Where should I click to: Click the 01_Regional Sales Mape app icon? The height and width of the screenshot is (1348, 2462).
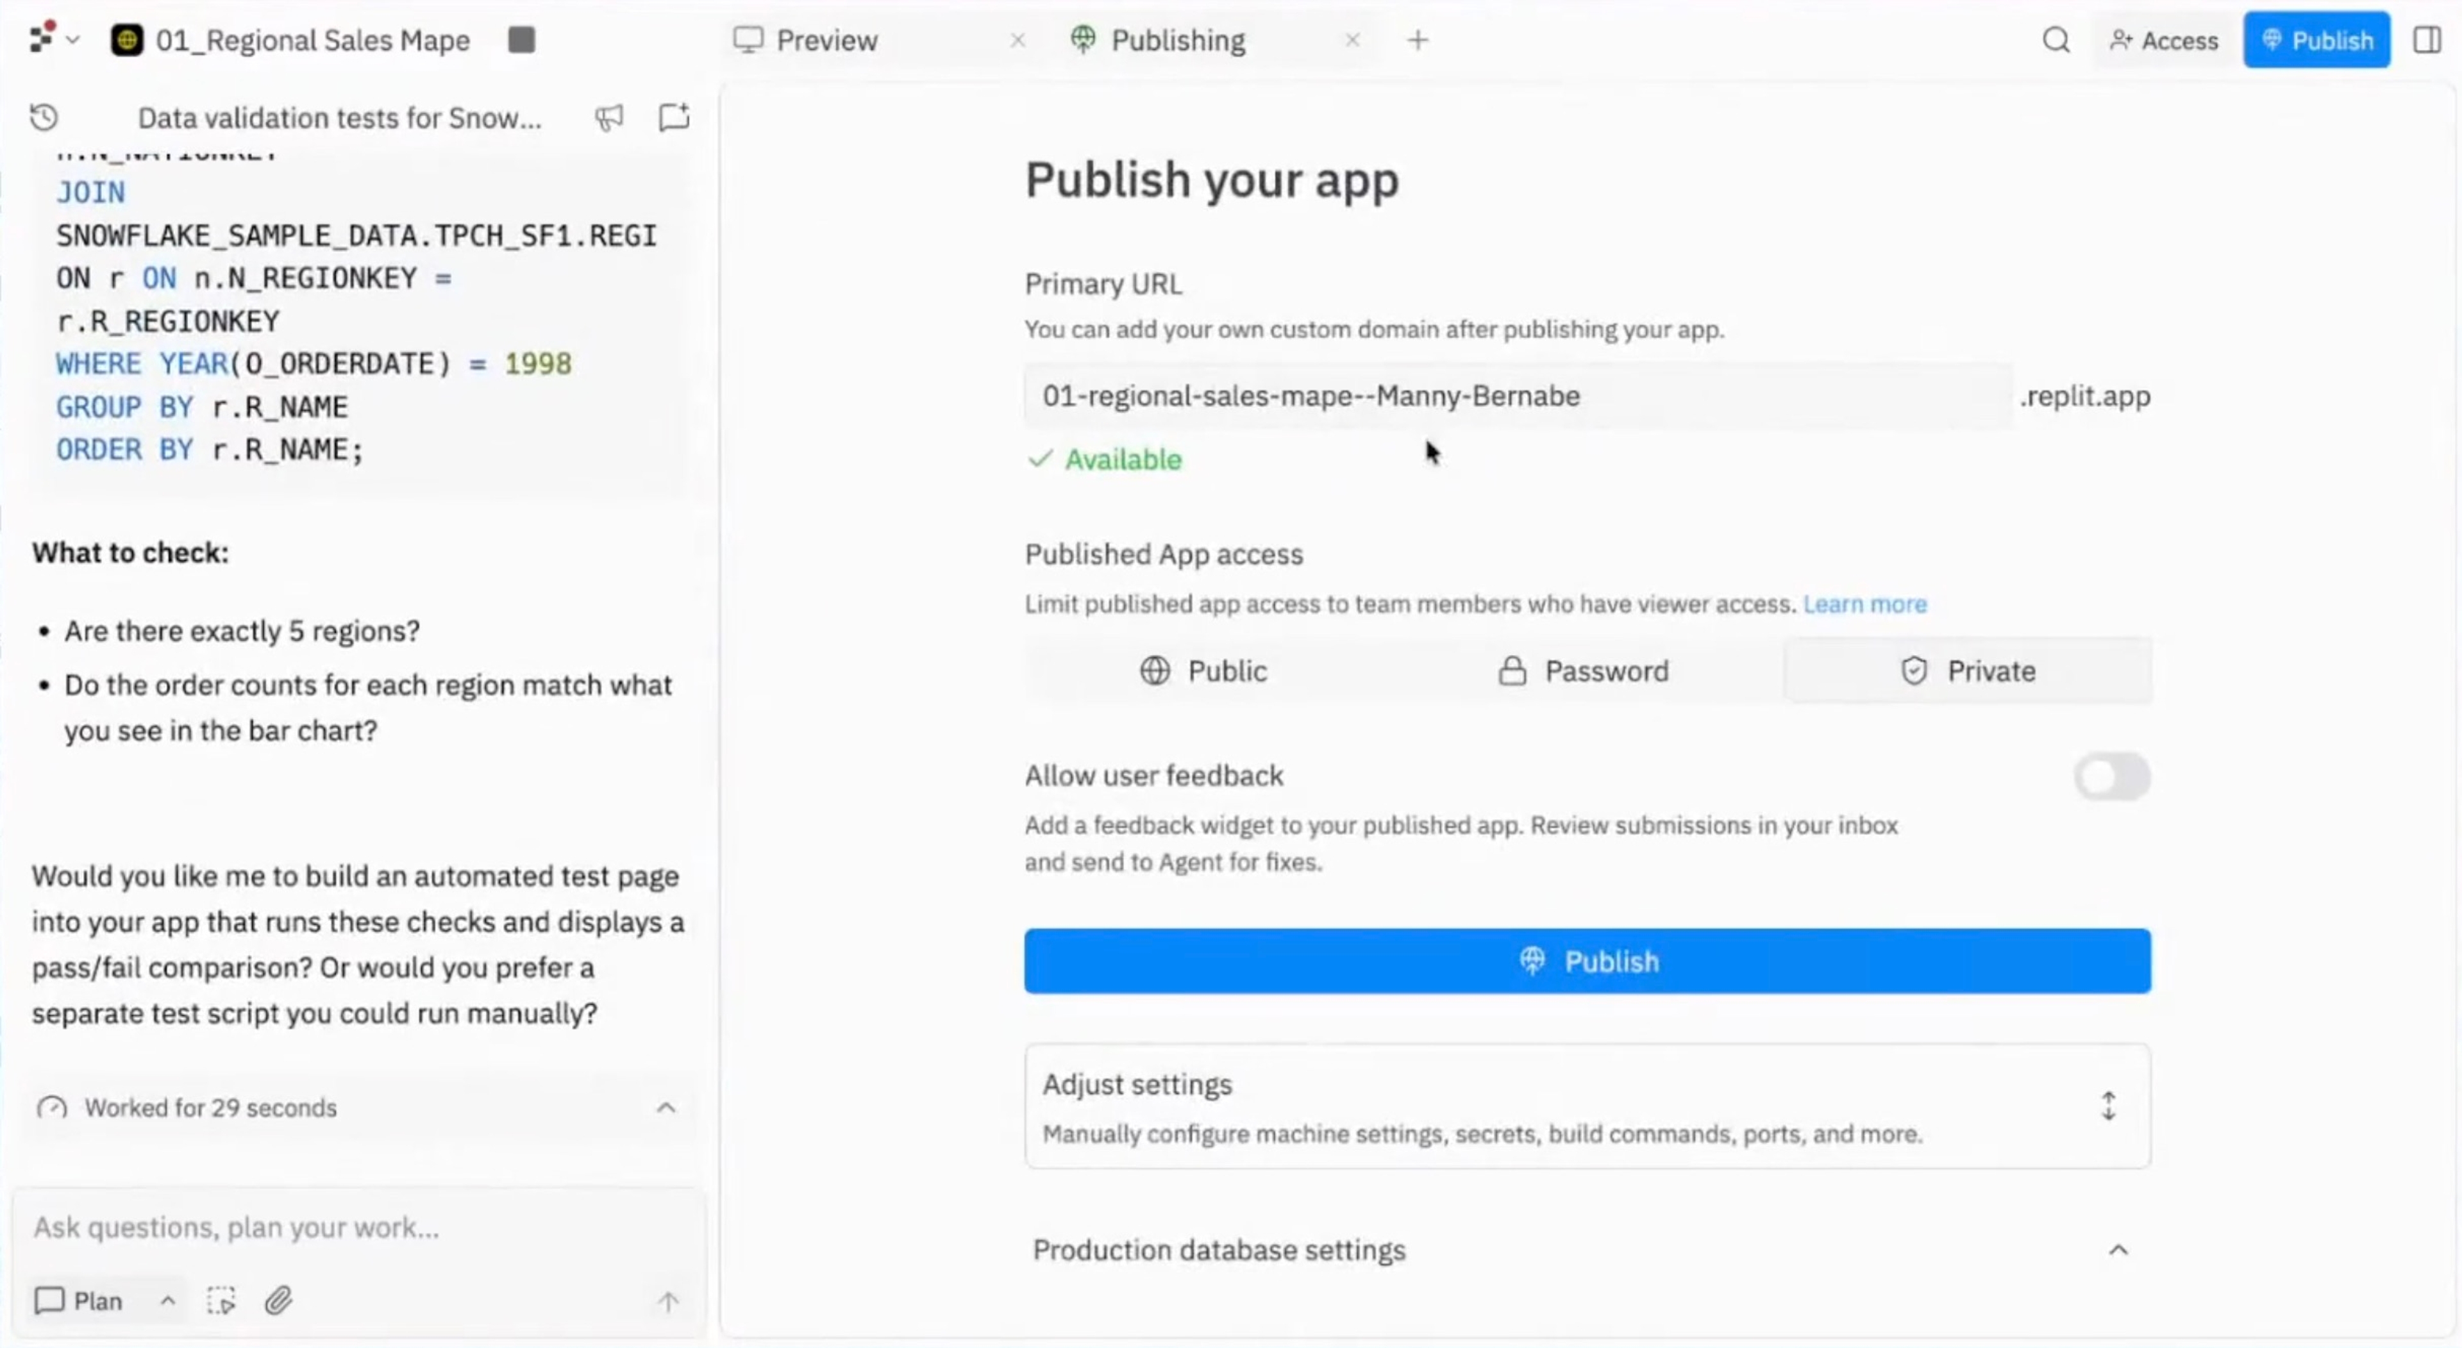(x=127, y=40)
